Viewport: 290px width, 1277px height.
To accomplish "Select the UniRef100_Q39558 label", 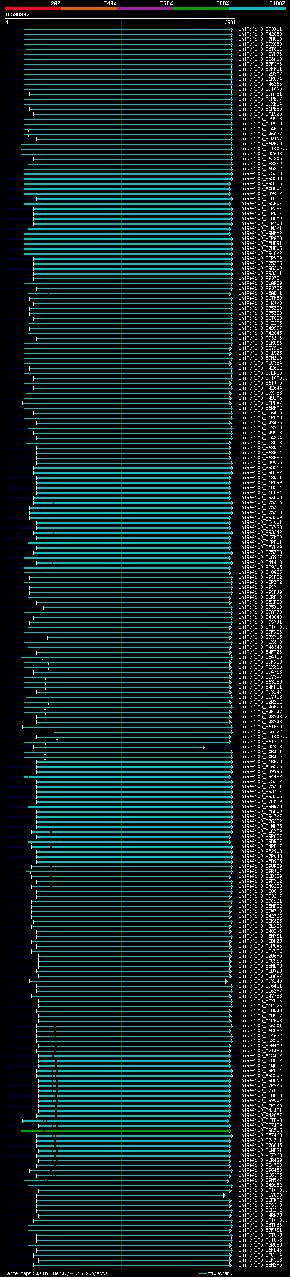I will 260,119.
